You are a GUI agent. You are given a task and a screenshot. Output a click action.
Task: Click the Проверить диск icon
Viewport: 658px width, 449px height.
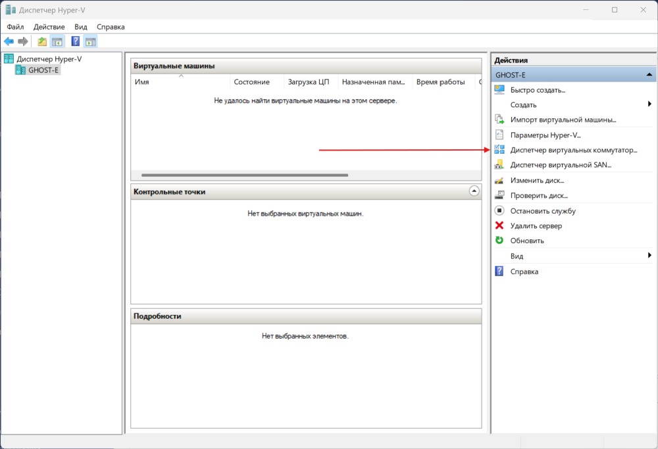pos(499,195)
